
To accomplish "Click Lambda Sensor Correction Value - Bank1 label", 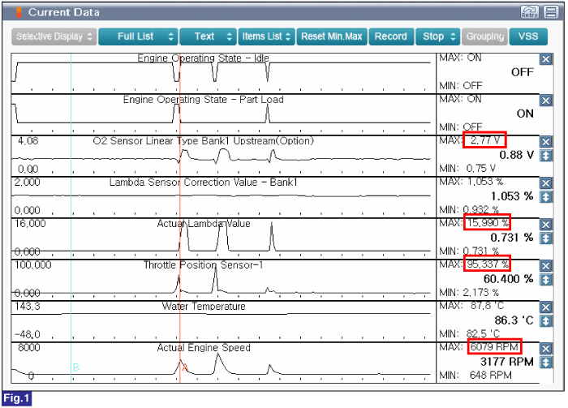I will pos(203,183).
